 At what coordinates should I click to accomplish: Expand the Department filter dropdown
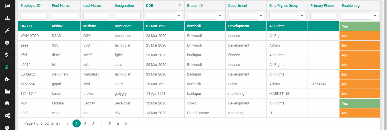261,16
